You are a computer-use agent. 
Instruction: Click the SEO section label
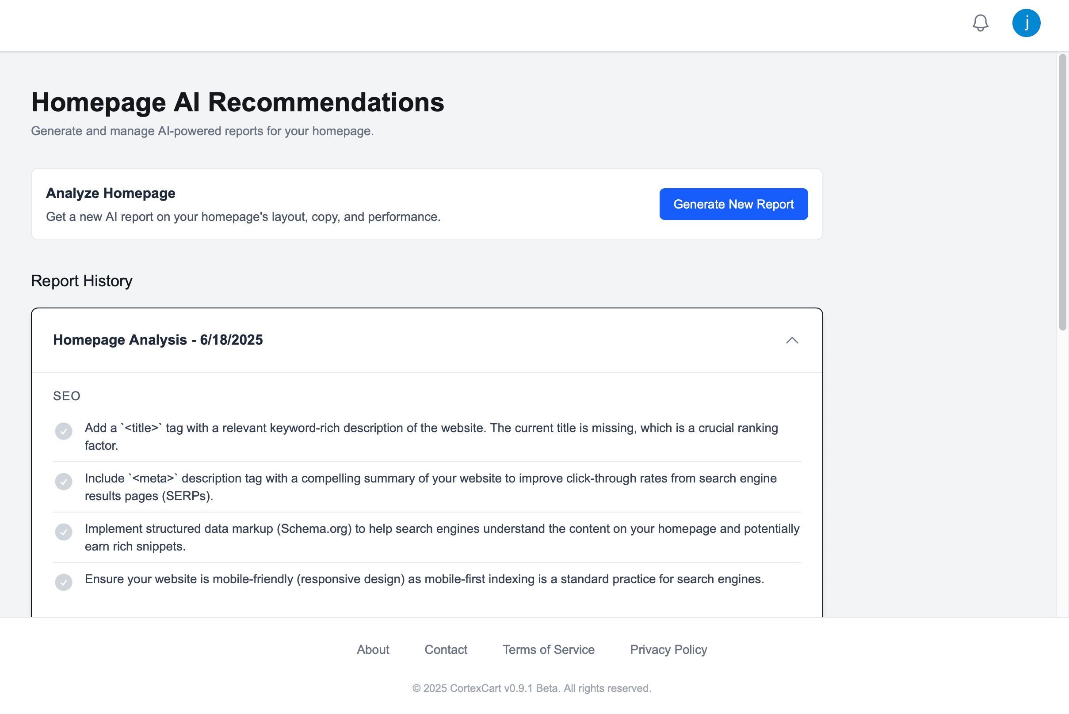click(x=66, y=396)
